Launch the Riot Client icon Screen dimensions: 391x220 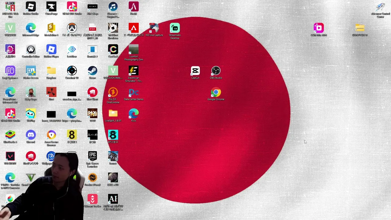[93, 92]
